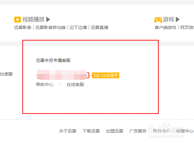
Task: Open 客服中心 footer link
Action: (x=185, y=131)
